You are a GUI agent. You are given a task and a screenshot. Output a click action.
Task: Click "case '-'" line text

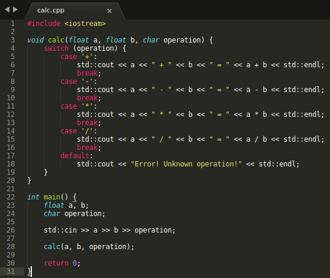79,81
